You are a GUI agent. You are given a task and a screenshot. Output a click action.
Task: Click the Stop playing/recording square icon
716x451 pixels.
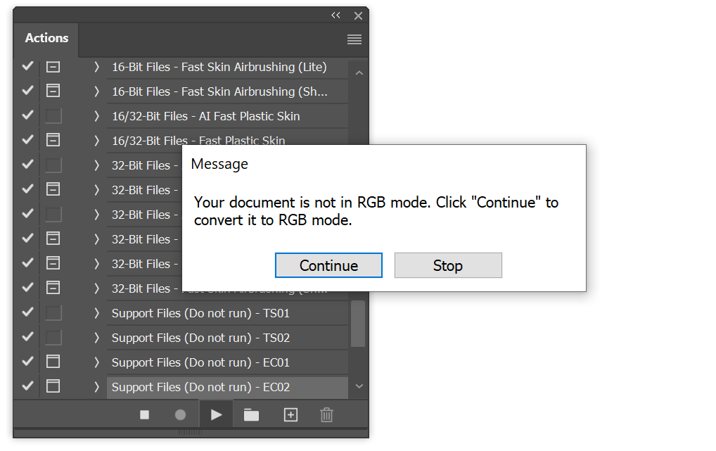click(144, 415)
